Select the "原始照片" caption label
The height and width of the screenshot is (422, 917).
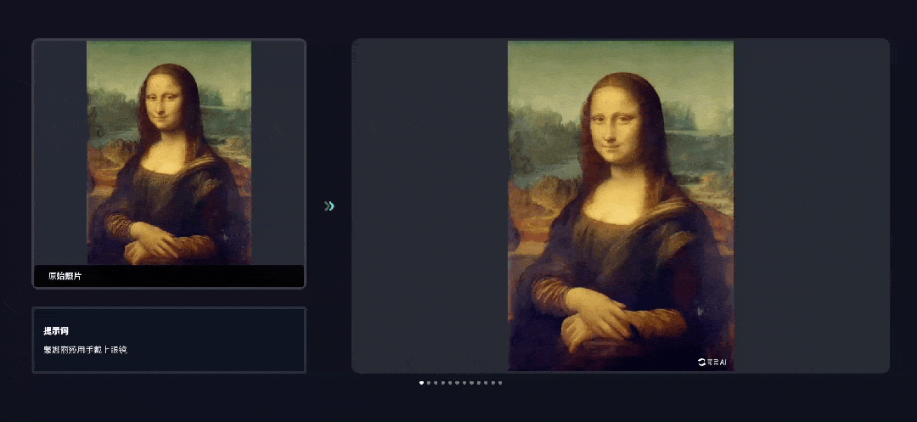click(x=65, y=276)
